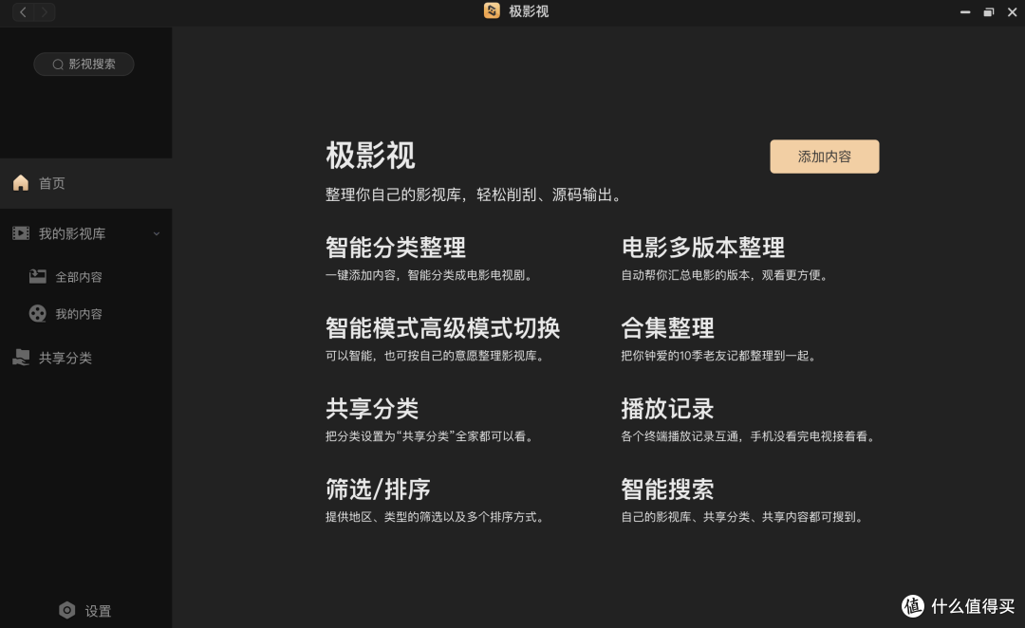
Task: Click the subtitle 整理你自己的影视库
Action: (x=394, y=194)
